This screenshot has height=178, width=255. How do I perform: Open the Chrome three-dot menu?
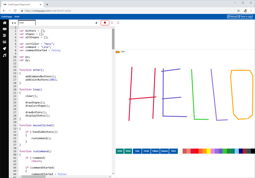pos(251,11)
